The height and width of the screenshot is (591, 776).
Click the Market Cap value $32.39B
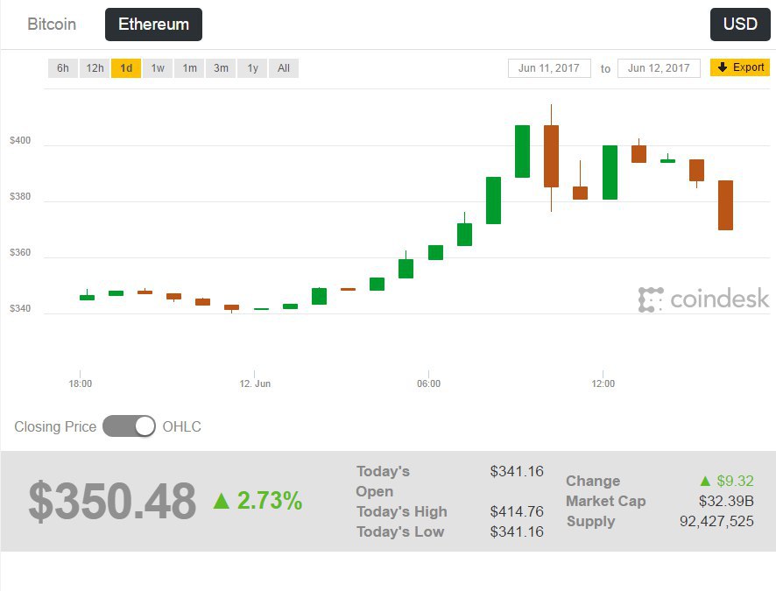pyautogui.click(x=726, y=501)
